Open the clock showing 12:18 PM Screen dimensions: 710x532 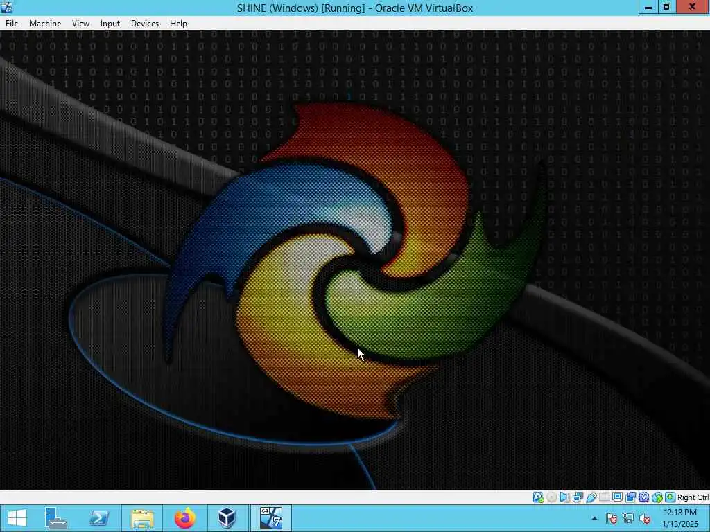click(680, 518)
